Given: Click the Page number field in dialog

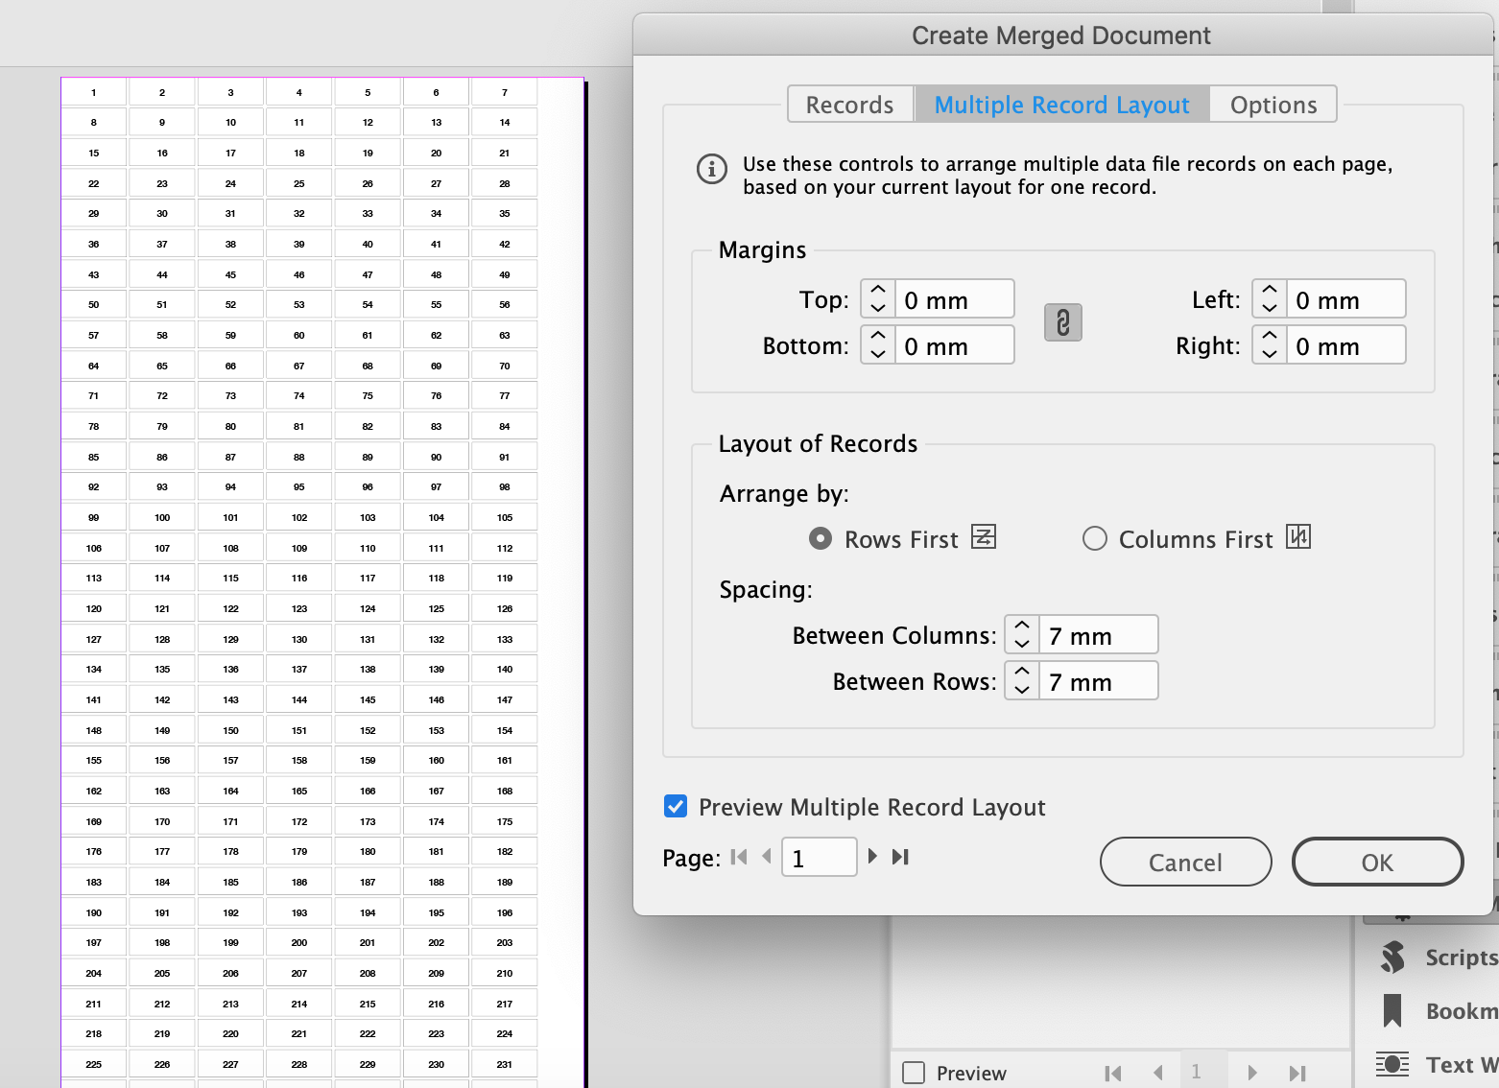Looking at the screenshot, I should coord(820,857).
